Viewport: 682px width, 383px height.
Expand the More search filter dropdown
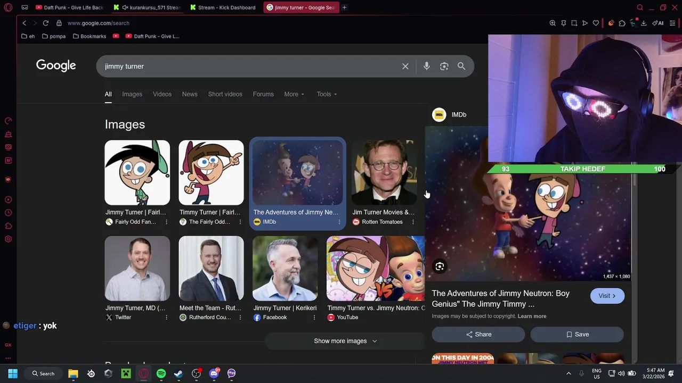point(294,94)
